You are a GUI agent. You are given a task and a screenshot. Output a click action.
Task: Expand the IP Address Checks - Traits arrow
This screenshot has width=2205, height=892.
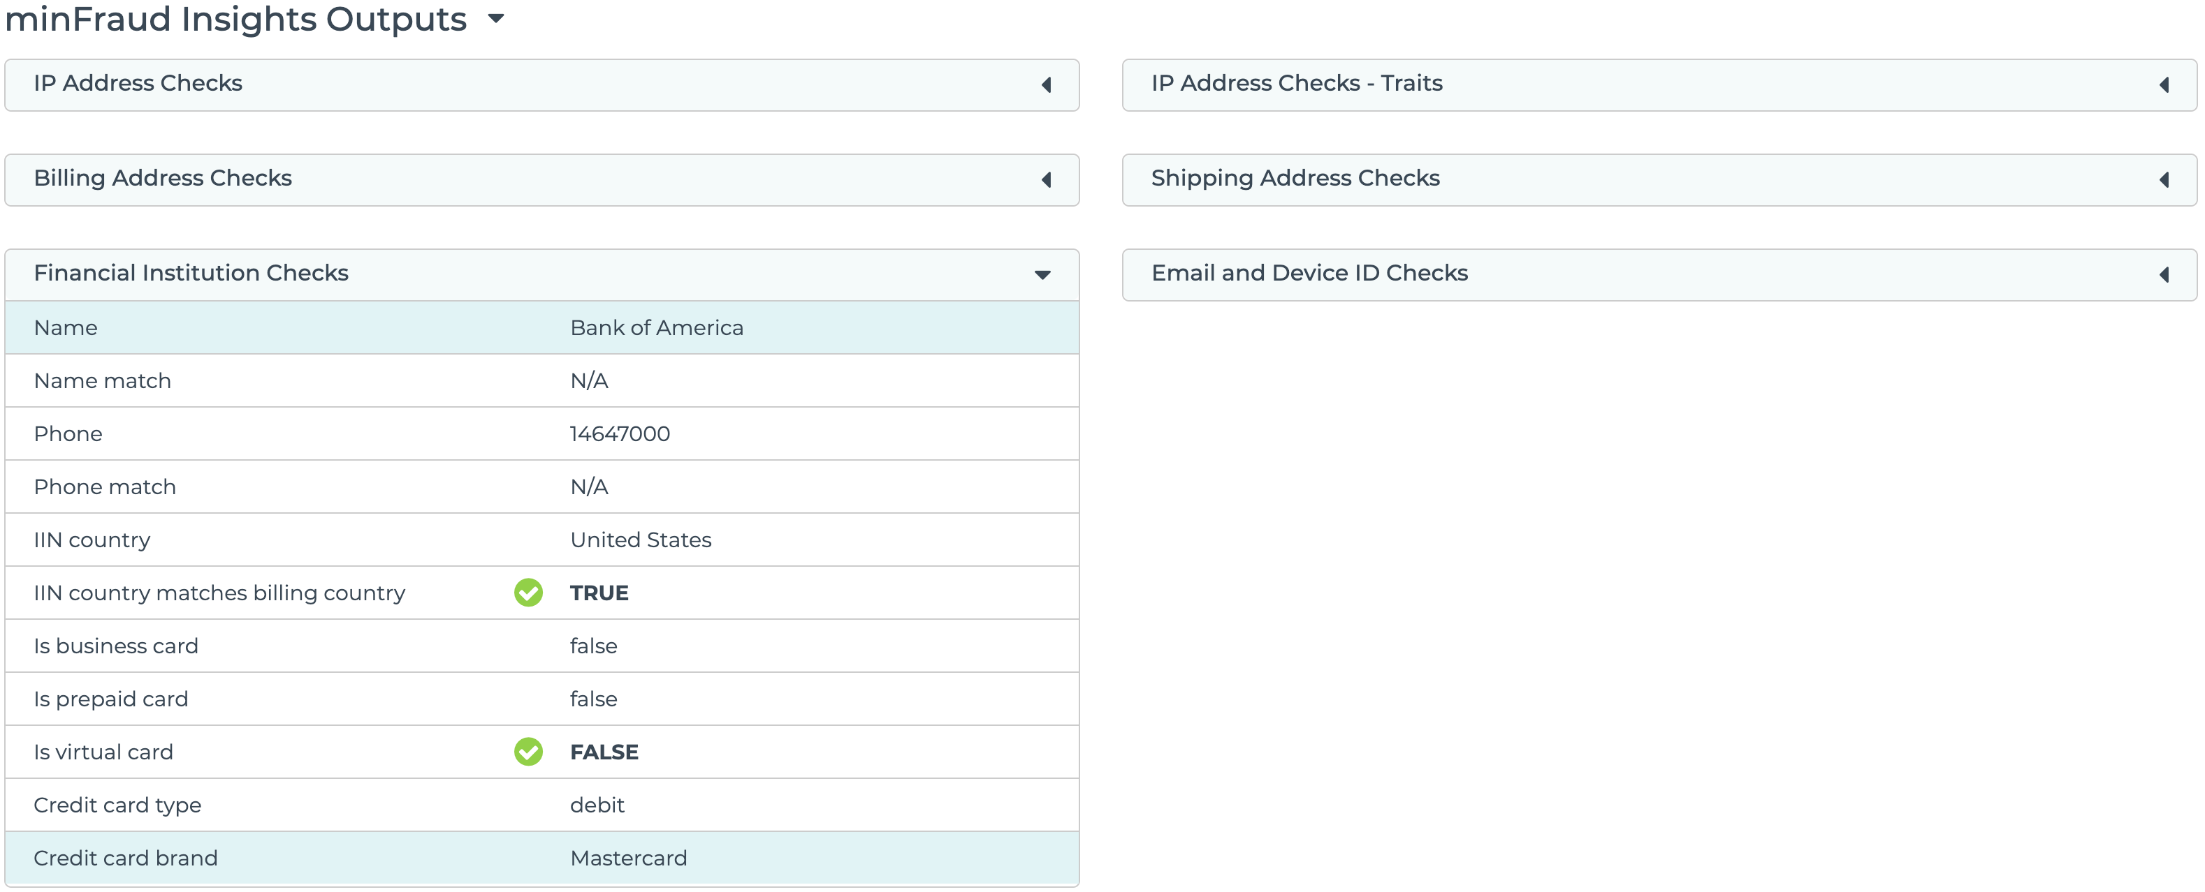pyautogui.click(x=2164, y=84)
